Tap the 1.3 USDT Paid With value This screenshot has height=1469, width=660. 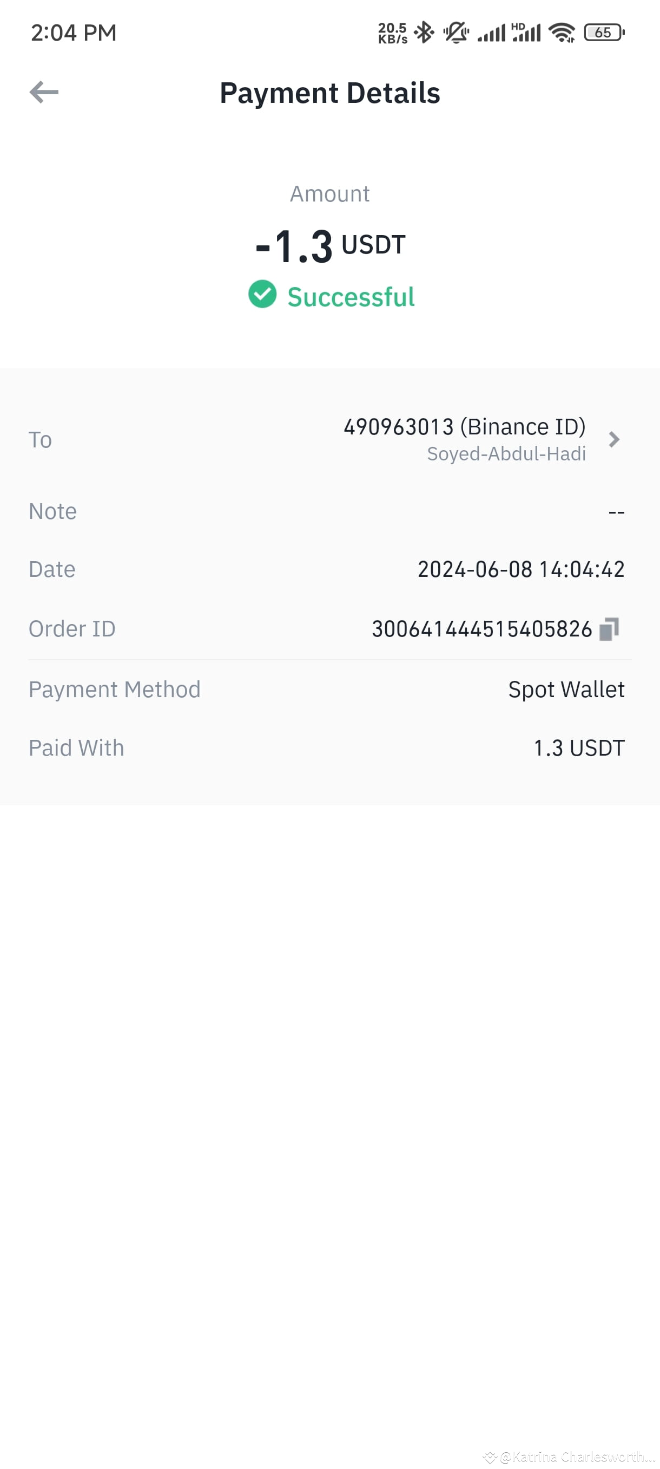[x=579, y=748]
